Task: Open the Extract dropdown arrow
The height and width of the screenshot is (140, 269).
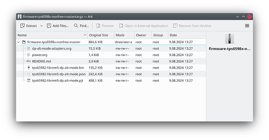Action: (41, 26)
